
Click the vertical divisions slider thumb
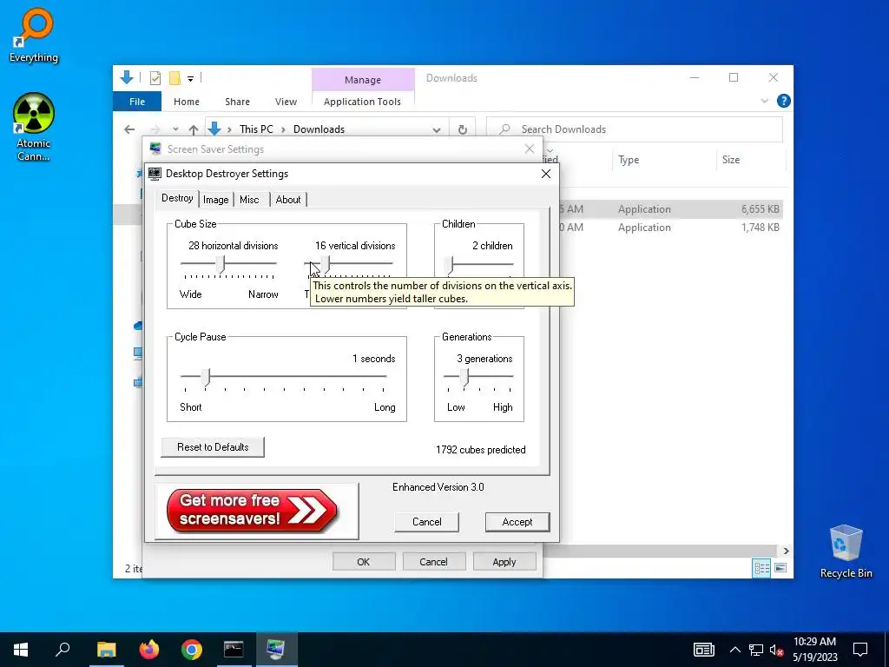[326, 264]
